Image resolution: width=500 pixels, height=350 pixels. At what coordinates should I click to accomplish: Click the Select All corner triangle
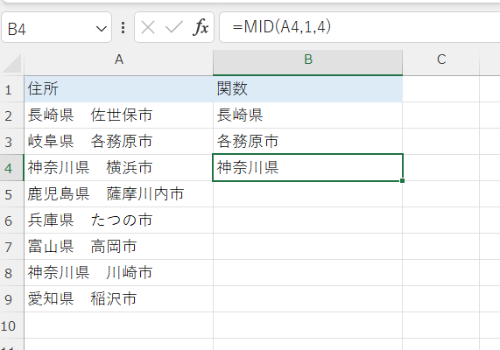pyautogui.click(x=12, y=63)
